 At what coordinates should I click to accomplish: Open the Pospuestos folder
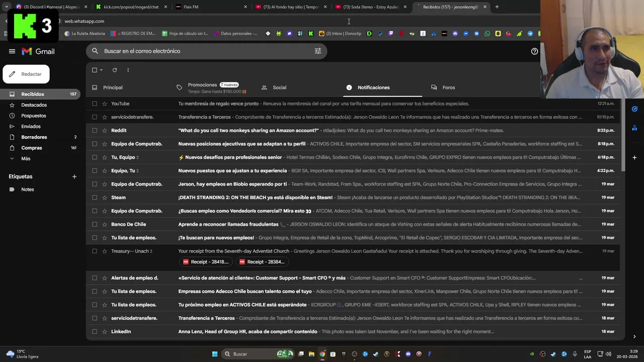[x=33, y=116]
